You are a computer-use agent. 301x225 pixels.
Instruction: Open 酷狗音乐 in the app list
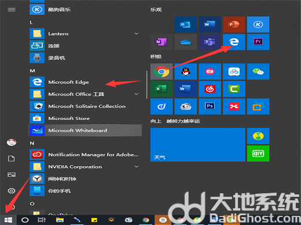85,9
